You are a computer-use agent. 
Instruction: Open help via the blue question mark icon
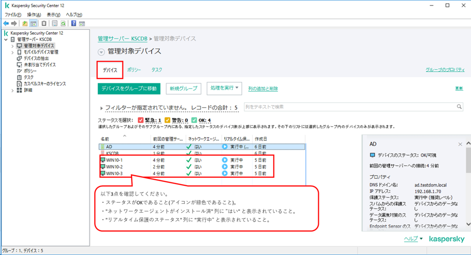[x=73, y=23]
